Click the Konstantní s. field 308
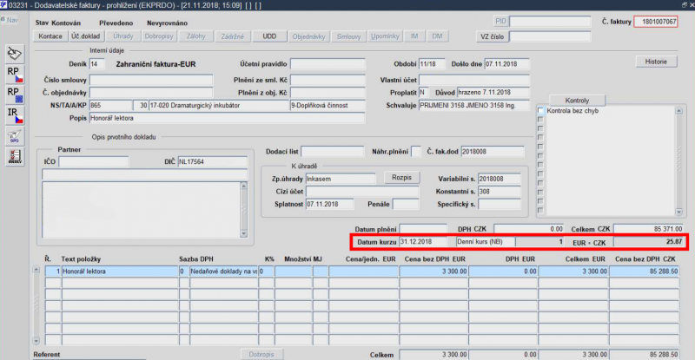 tap(500, 192)
